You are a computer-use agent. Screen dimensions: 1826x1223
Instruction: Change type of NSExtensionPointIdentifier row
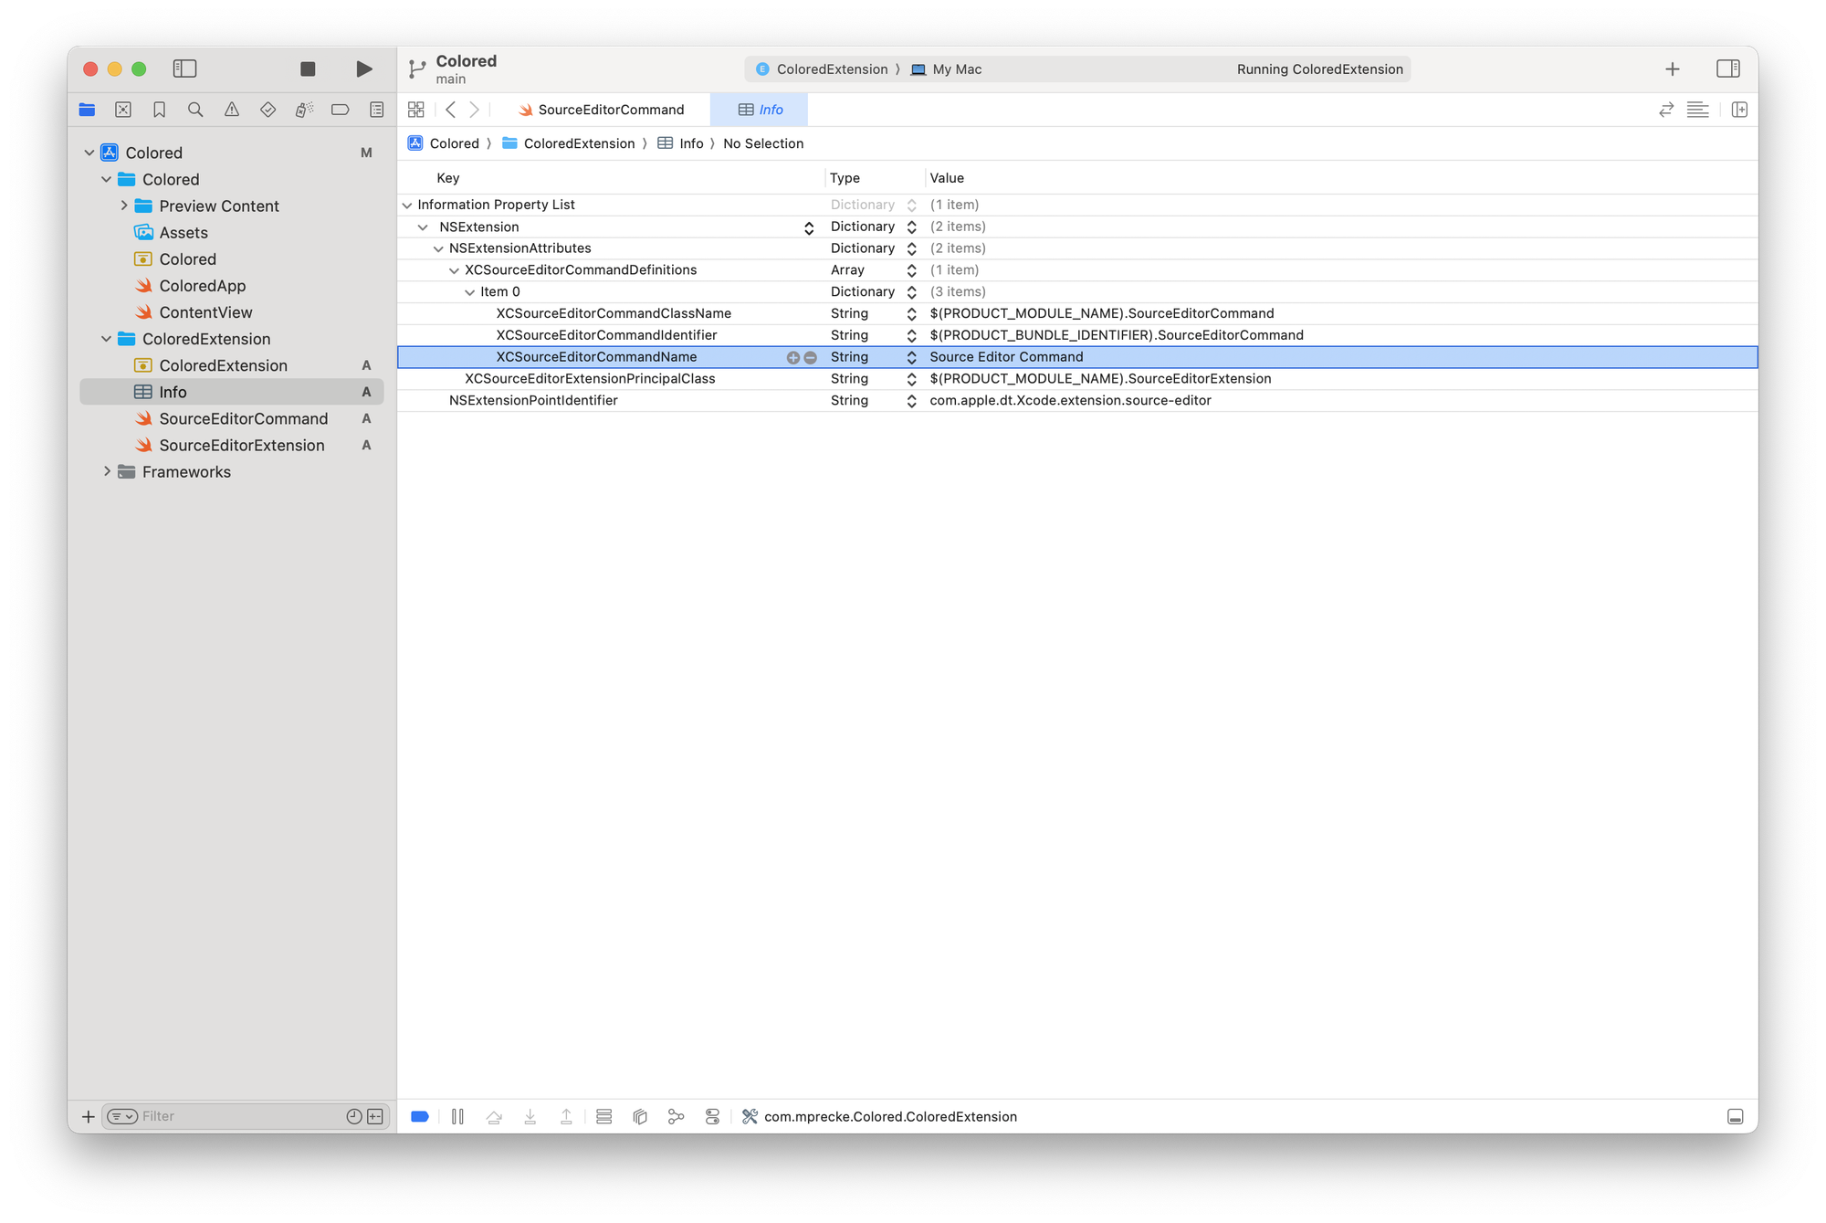coord(911,401)
